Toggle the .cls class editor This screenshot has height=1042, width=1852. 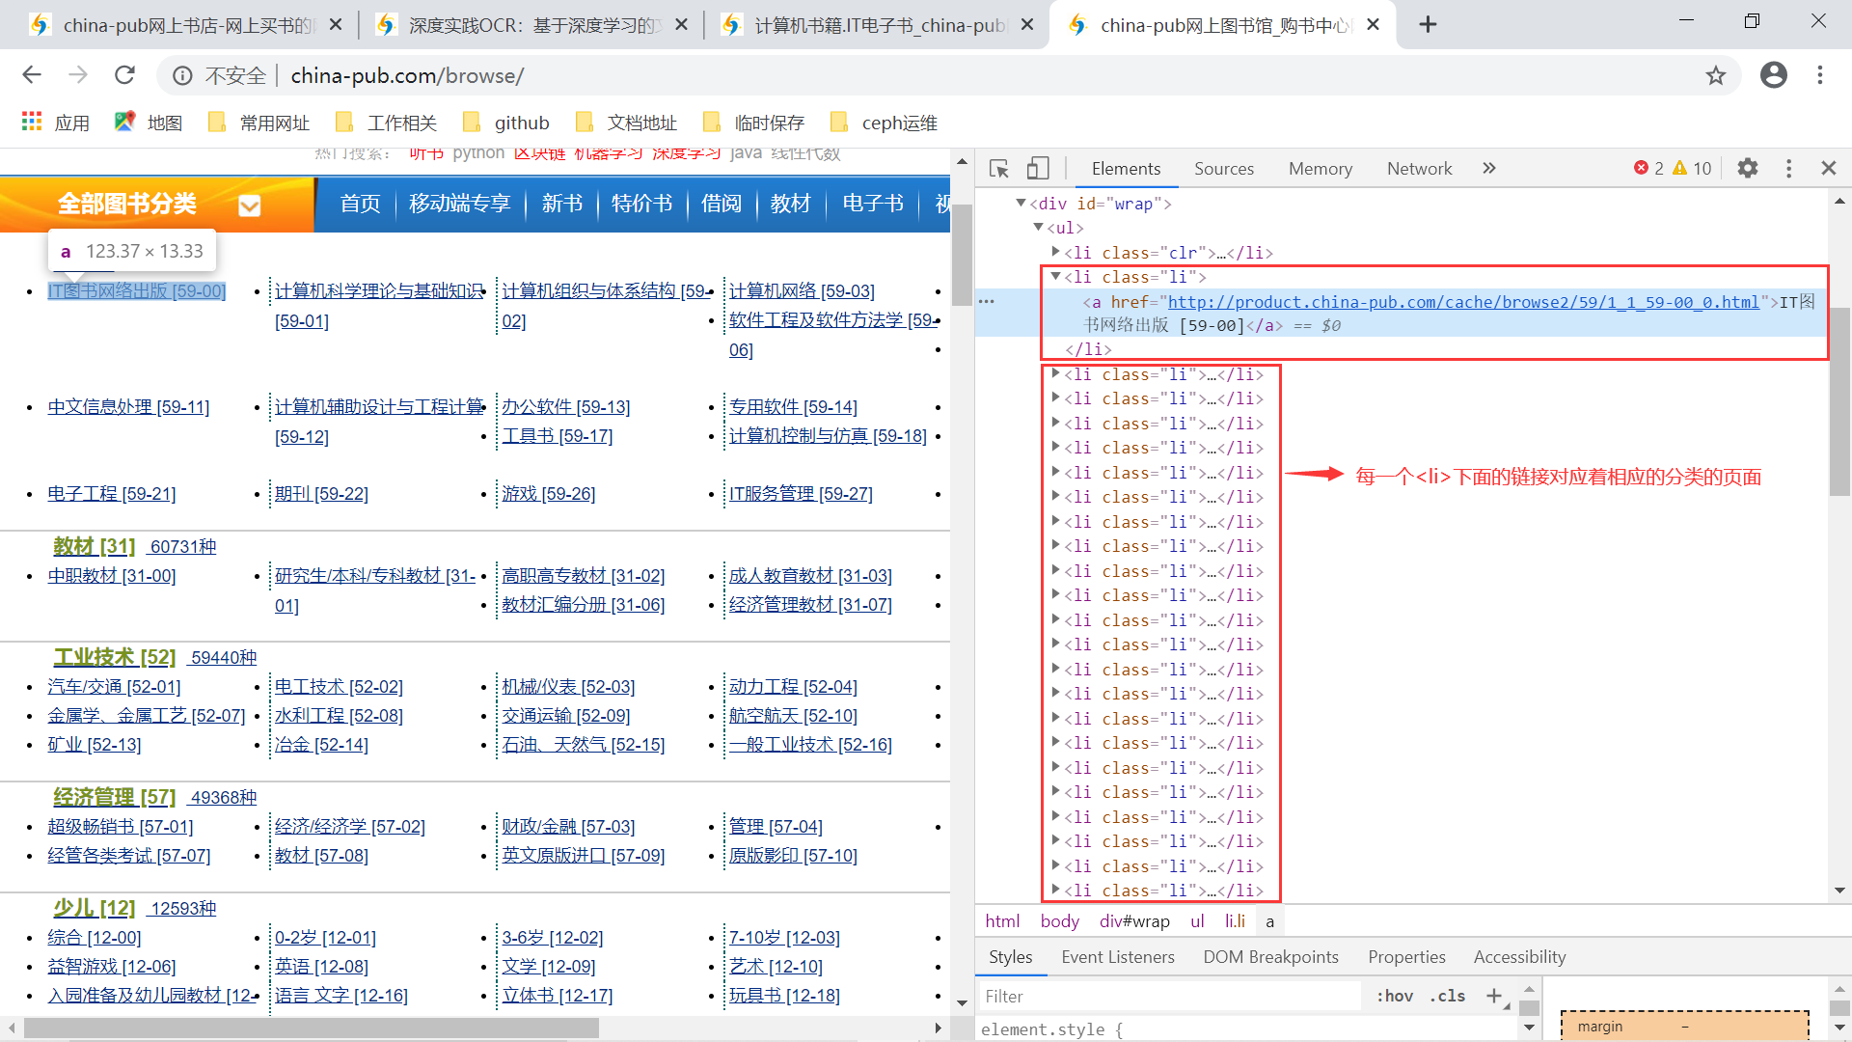[x=1447, y=996]
